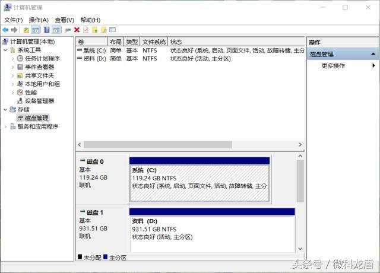Click the yellow folder icon with magnifier
380x273 pixels.
pos(104,30)
